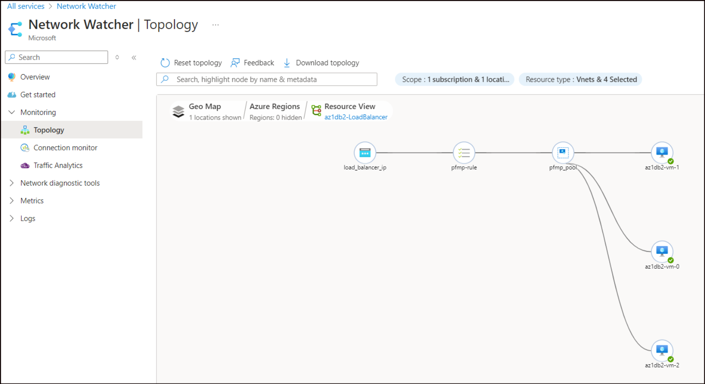Viewport: 705px width, 384px height.
Task: Click the Feedback person icon
Action: coord(235,63)
